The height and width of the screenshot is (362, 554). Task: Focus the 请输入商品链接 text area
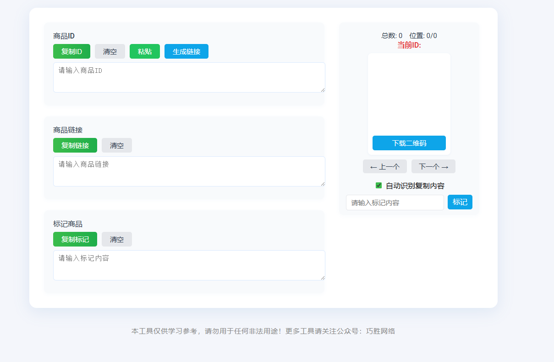tap(189, 171)
